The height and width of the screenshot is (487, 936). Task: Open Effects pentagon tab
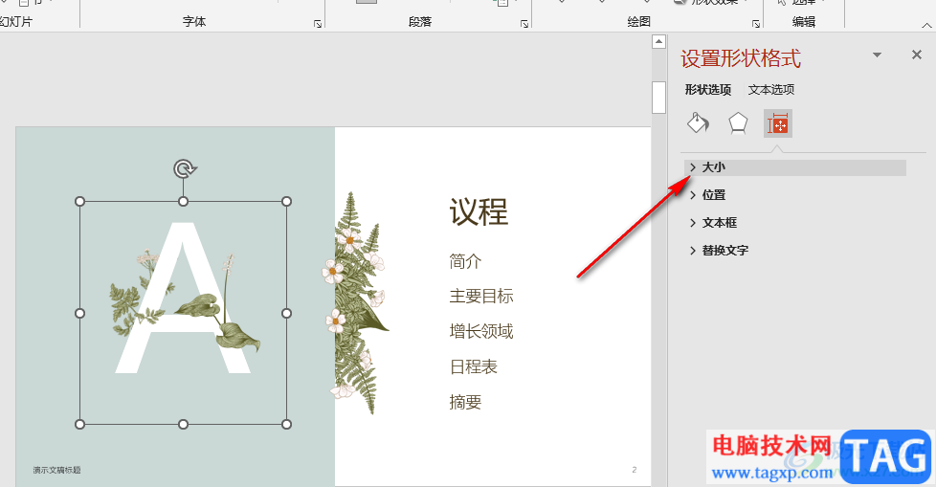tap(738, 123)
